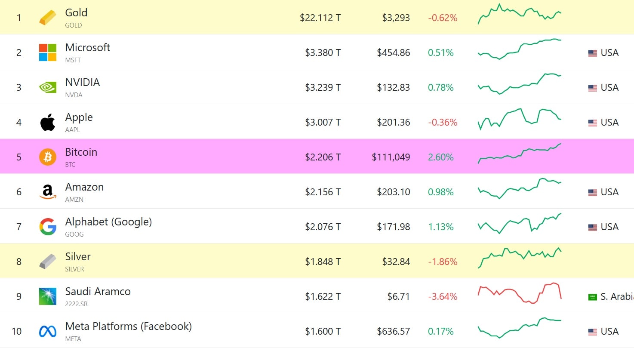
Task: Open the Apple company link
Action: [x=79, y=117]
